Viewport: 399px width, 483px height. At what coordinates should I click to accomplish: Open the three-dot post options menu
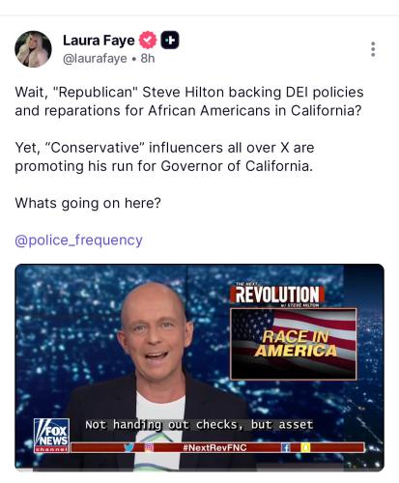pos(373,49)
